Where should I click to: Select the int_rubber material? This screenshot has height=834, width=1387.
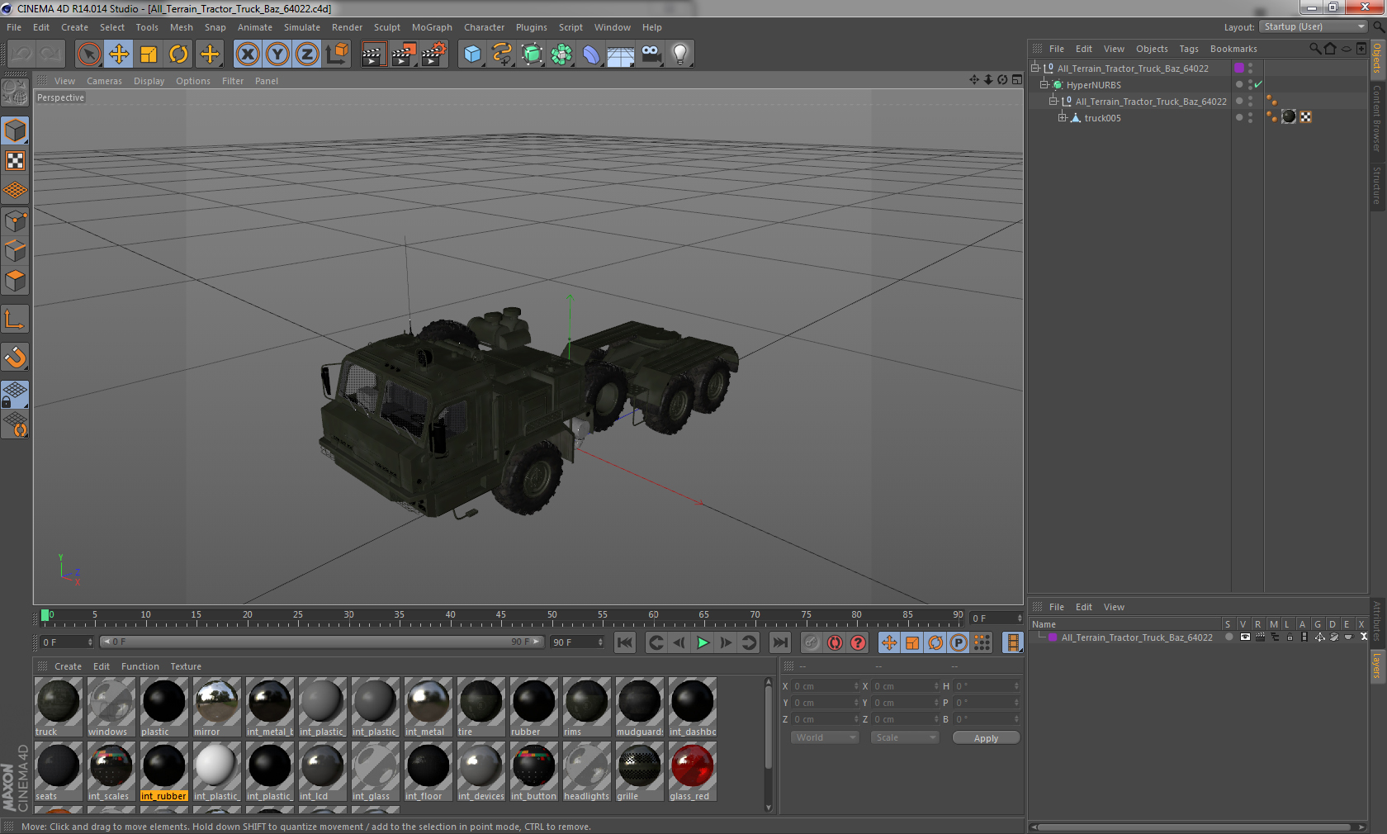(163, 772)
